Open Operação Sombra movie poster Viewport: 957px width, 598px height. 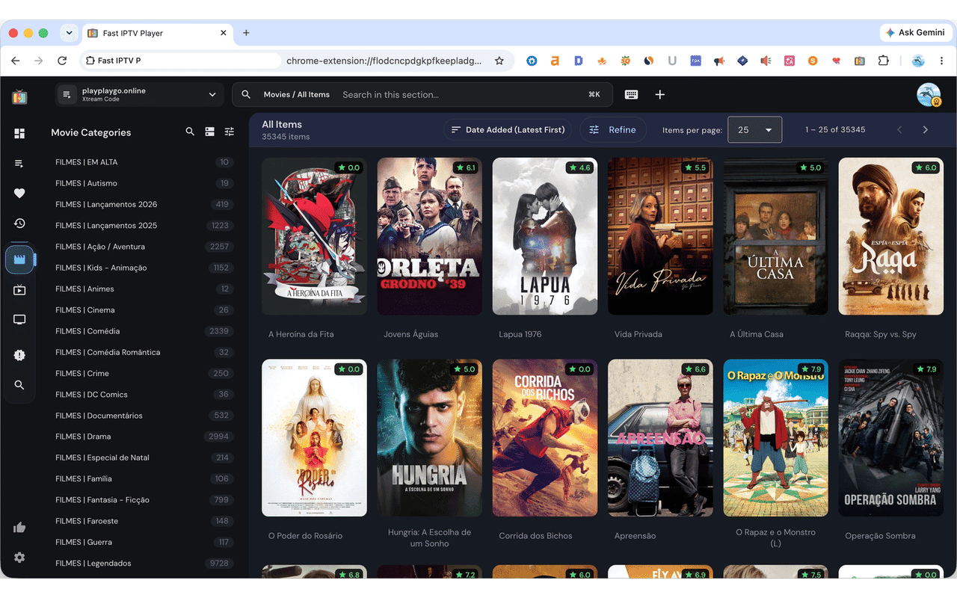coord(891,438)
